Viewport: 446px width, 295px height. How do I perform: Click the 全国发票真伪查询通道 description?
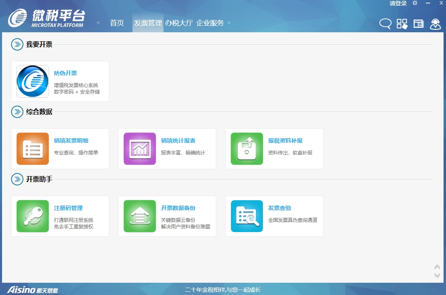[293, 220]
